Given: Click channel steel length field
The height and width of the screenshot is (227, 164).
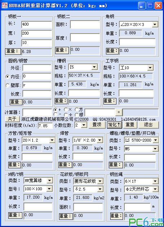Looking at the screenshot, I should point(84,93).
